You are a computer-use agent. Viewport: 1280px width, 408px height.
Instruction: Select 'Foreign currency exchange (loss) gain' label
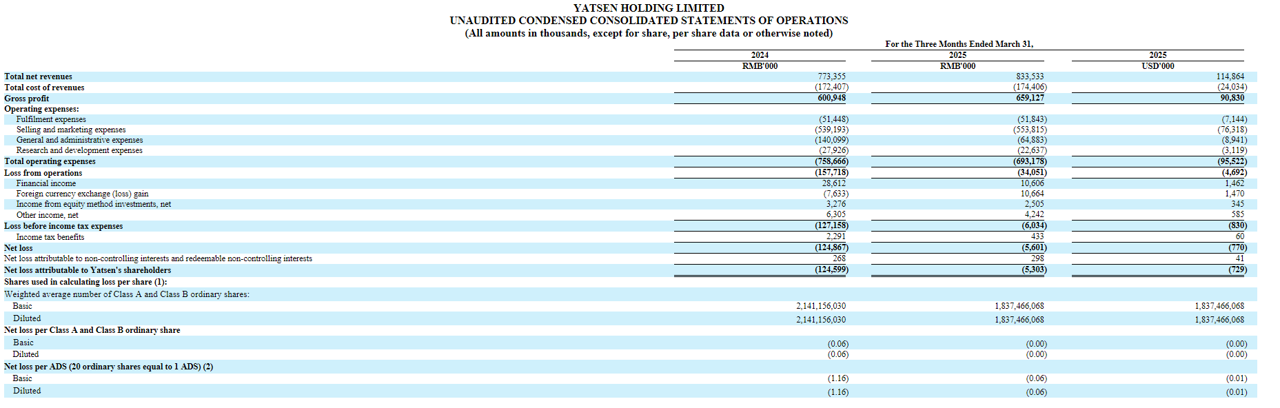(82, 194)
